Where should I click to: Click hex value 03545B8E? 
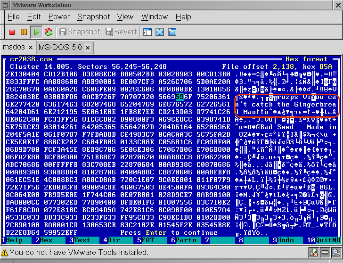[x=213, y=225]
